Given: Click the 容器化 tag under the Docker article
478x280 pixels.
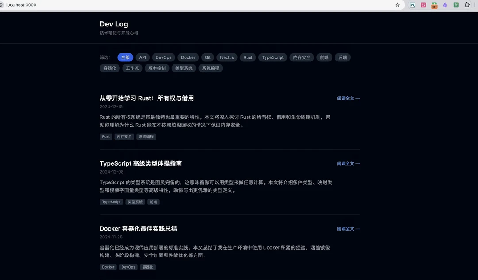Looking at the screenshot, I should point(148,267).
